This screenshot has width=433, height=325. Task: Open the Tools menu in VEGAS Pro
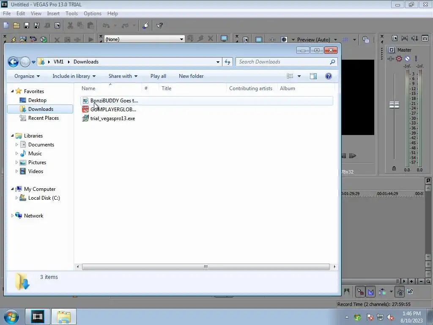[x=71, y=13]
